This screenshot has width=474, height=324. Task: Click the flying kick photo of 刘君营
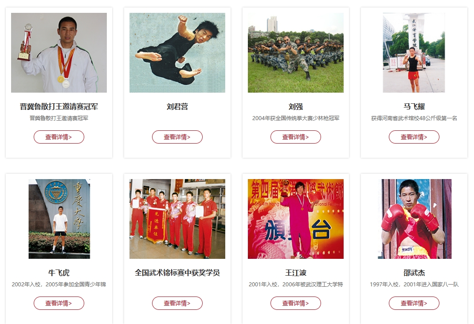[x=177, y=53]
